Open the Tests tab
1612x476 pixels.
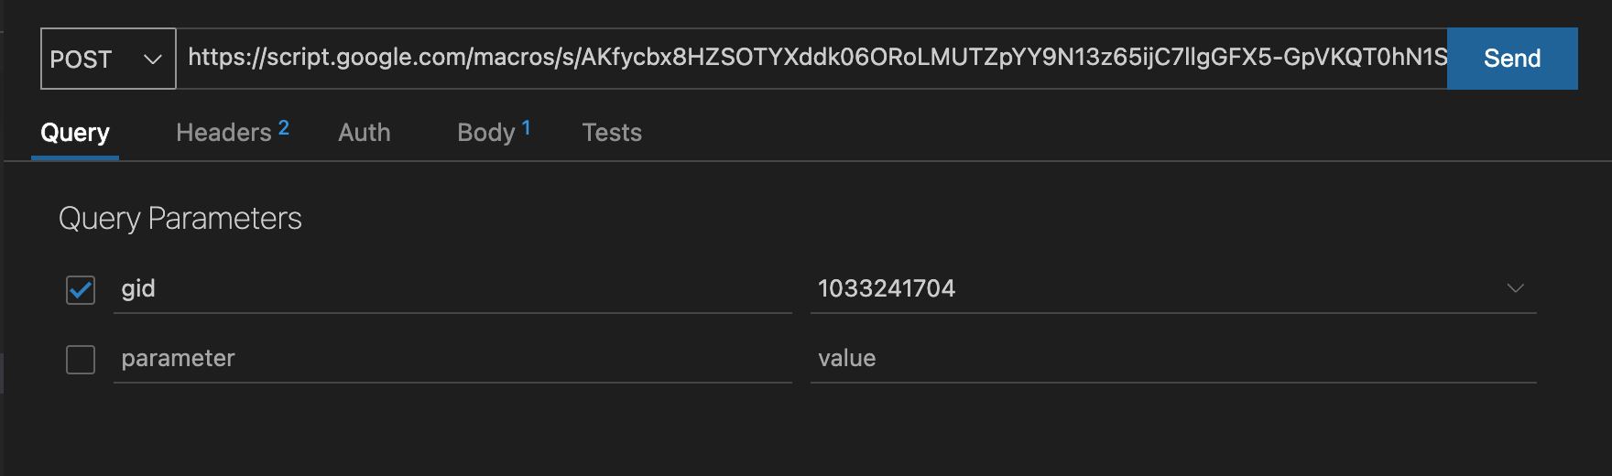click(x=612, y=133)
